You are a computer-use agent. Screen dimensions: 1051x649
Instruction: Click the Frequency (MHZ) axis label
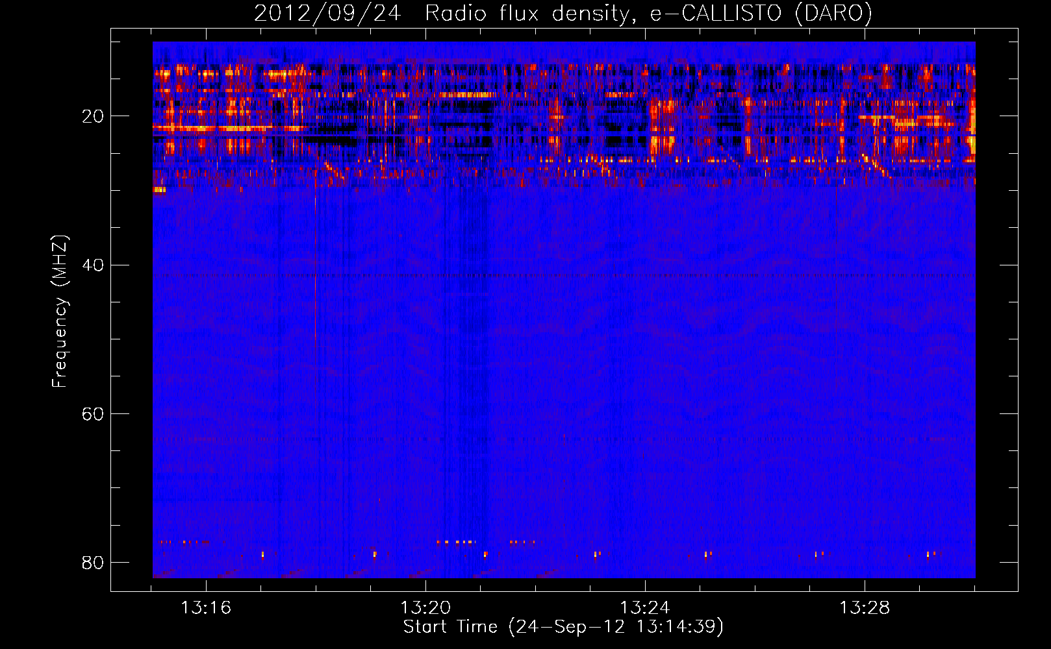(60, 312)
